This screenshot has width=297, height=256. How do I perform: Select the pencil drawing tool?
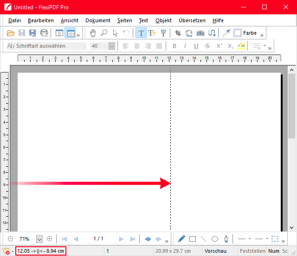[x=181, y=239]
